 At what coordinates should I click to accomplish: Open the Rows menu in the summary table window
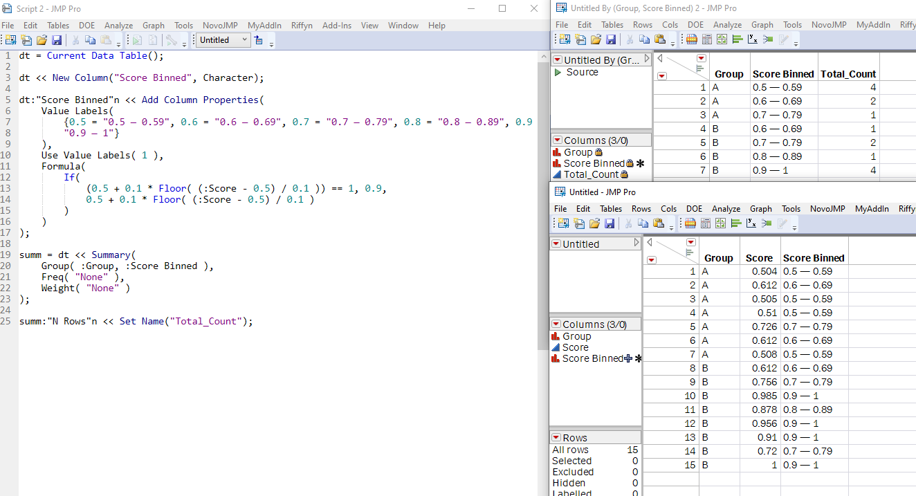click(642, 25)
